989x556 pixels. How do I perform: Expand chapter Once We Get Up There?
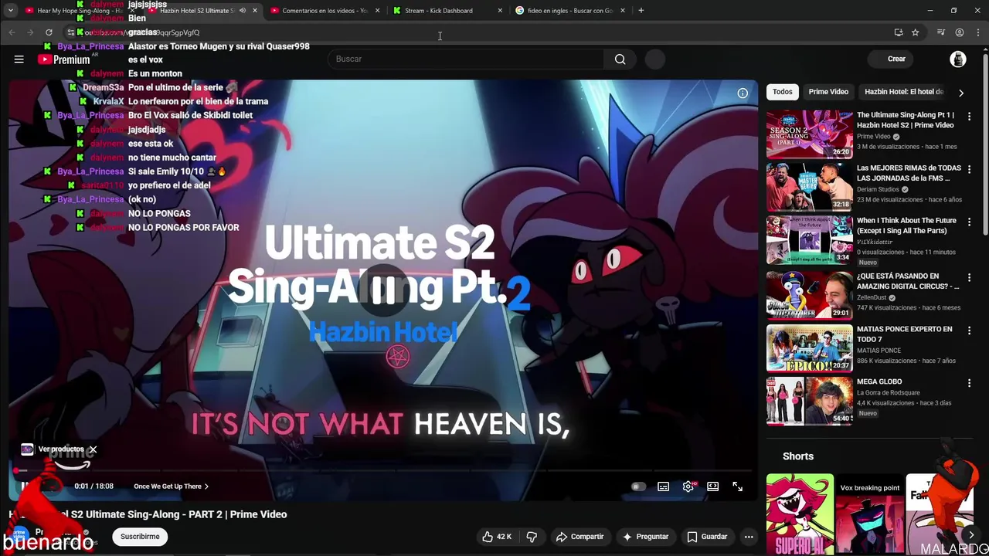pyautogui.click(x=172, y=486)
